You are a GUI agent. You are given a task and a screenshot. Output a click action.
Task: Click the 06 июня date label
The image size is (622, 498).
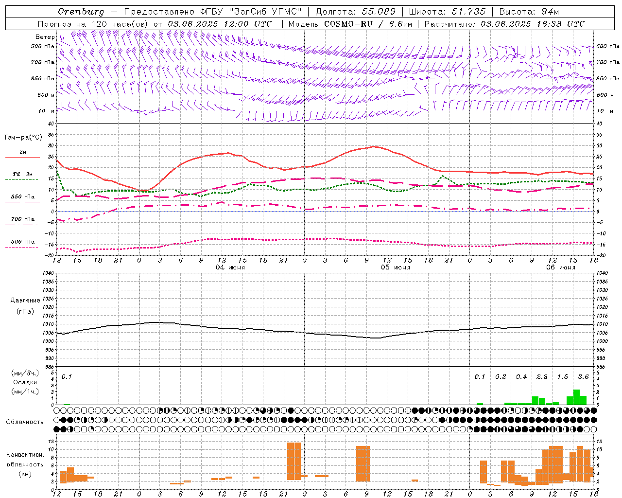click(x=560, y=267)
